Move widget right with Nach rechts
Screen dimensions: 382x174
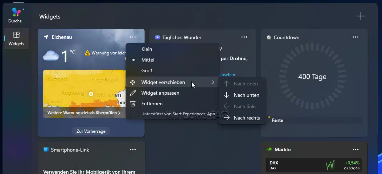247,118
